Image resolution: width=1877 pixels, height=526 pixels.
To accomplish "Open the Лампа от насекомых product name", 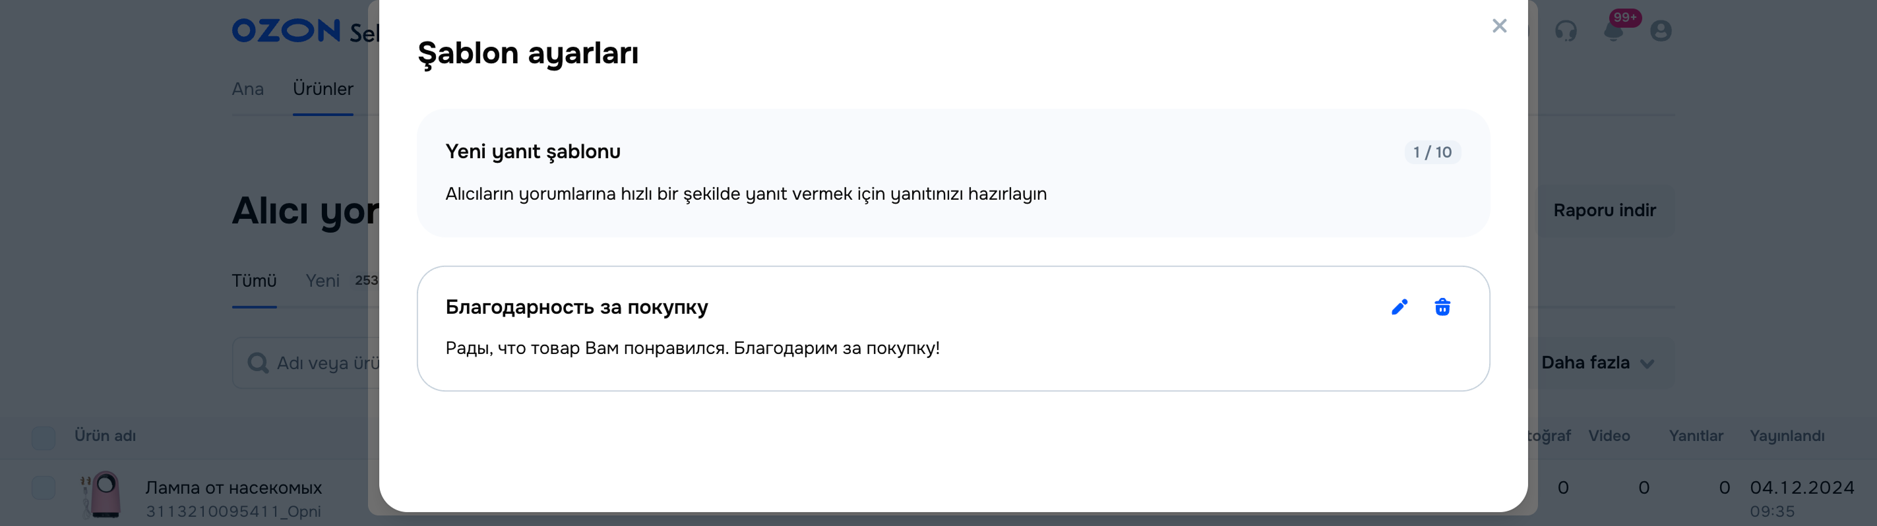I will pos(233,487).
